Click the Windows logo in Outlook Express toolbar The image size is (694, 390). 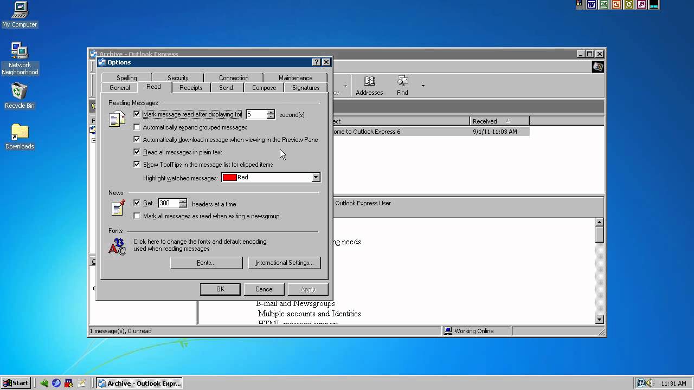point(597,67)
